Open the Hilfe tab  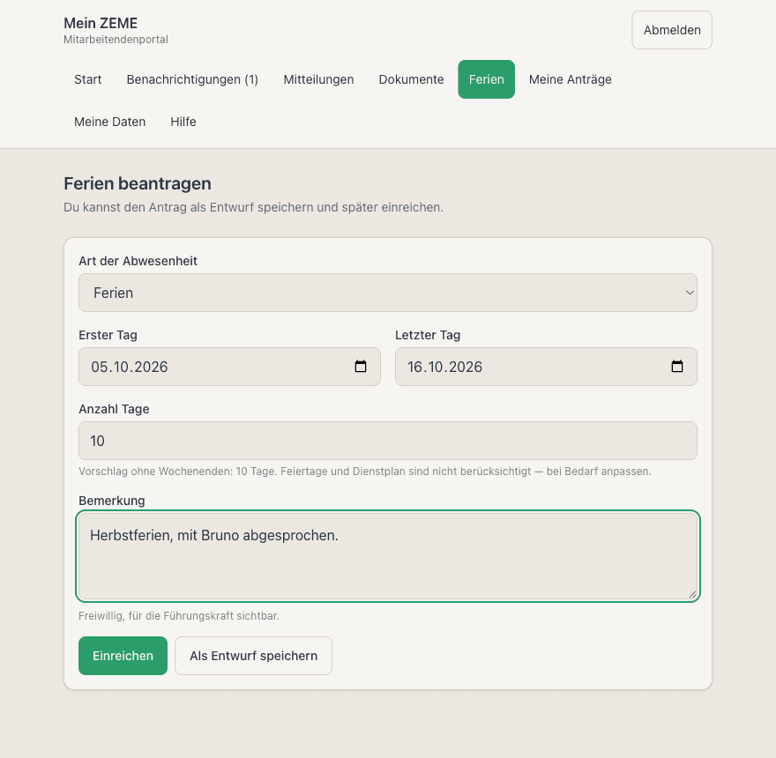coord(183,122)
